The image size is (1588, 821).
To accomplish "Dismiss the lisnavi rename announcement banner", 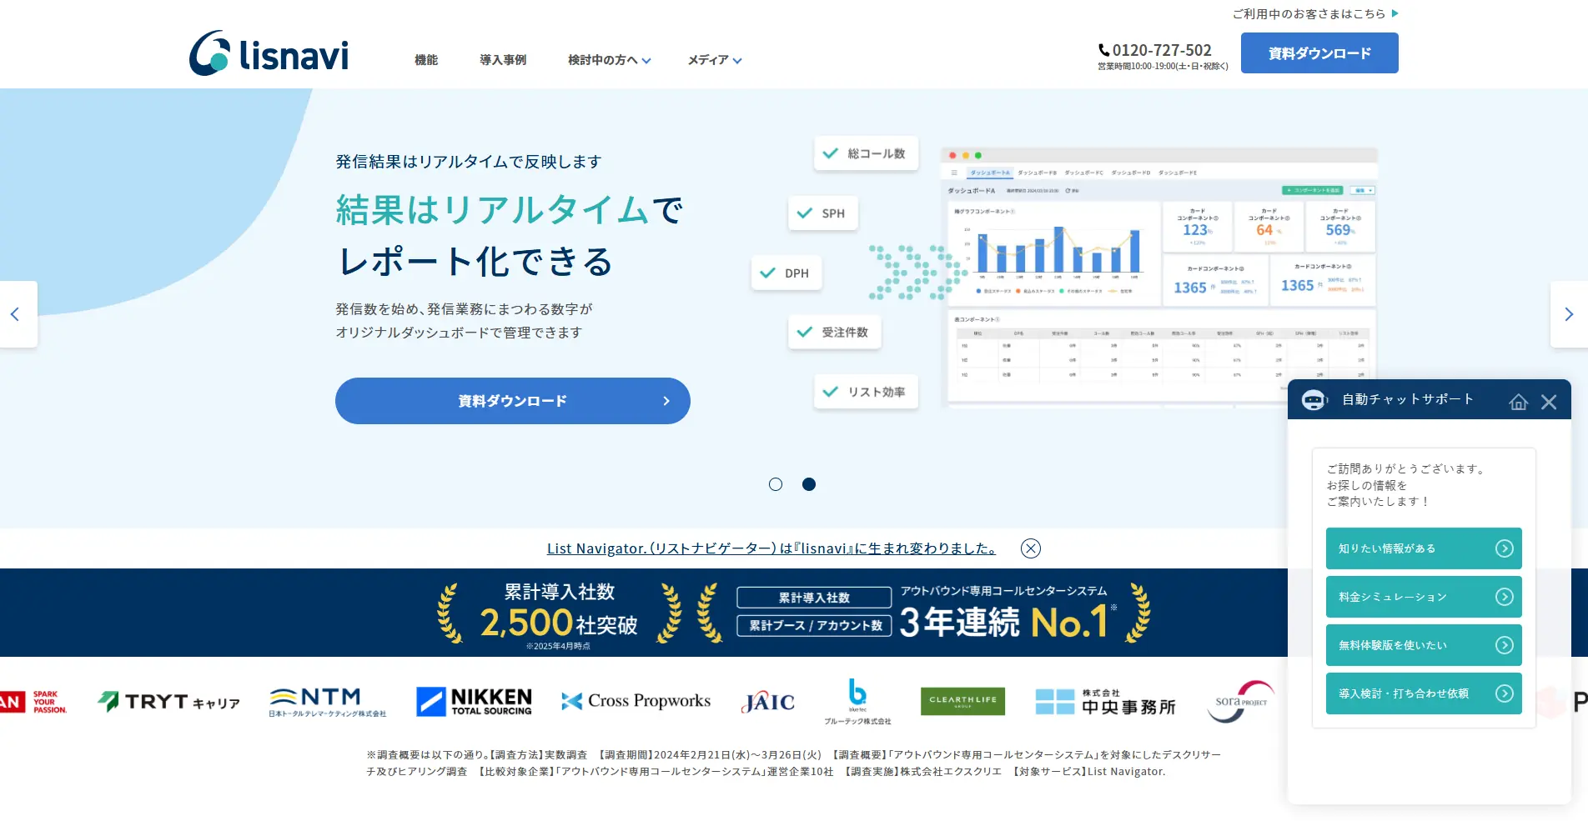I will tap(1031, 548).
